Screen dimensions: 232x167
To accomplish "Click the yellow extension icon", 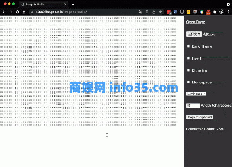I will [x=189, y=12].
